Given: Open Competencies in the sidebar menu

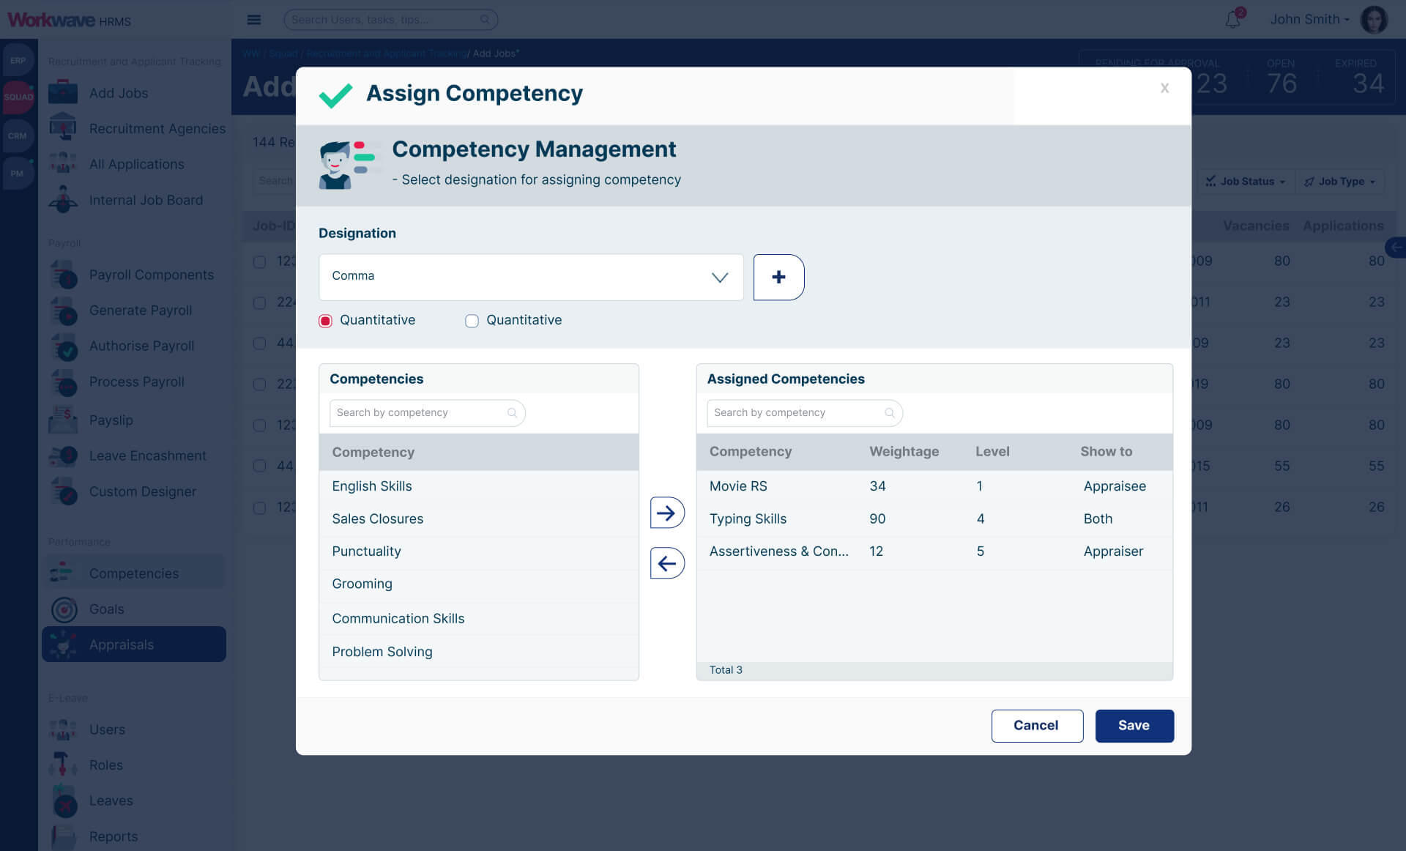Looking at the screenshot, I should (134, 573).
